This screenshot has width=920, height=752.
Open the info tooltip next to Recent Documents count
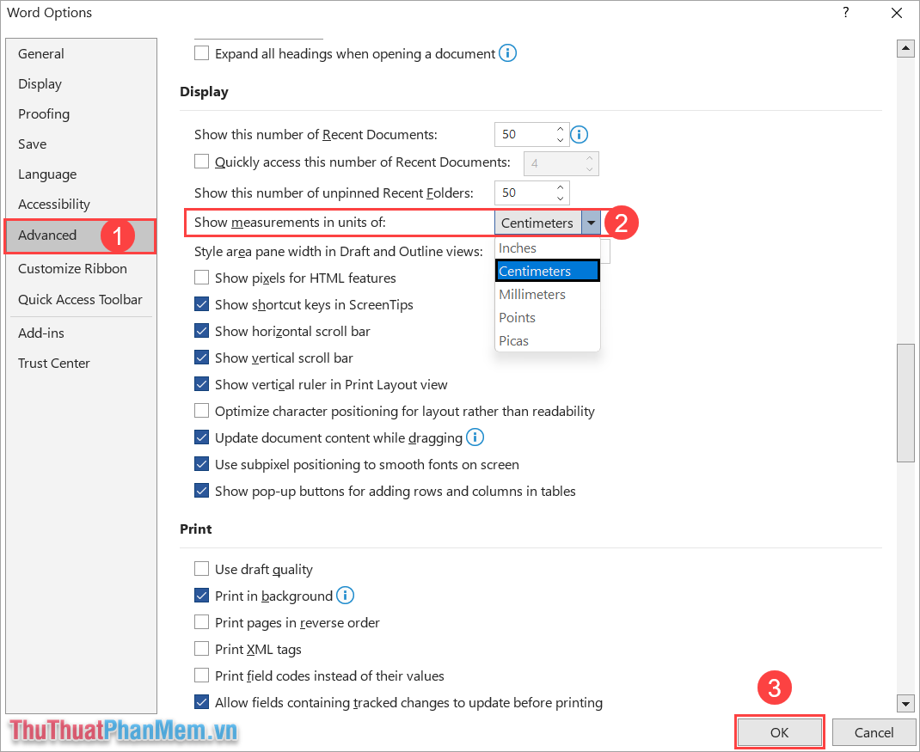(579, 134)
